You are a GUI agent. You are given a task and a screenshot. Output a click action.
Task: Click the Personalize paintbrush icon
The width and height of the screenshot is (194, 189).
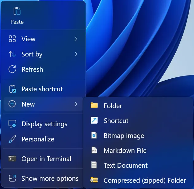(x=12, y=139)
